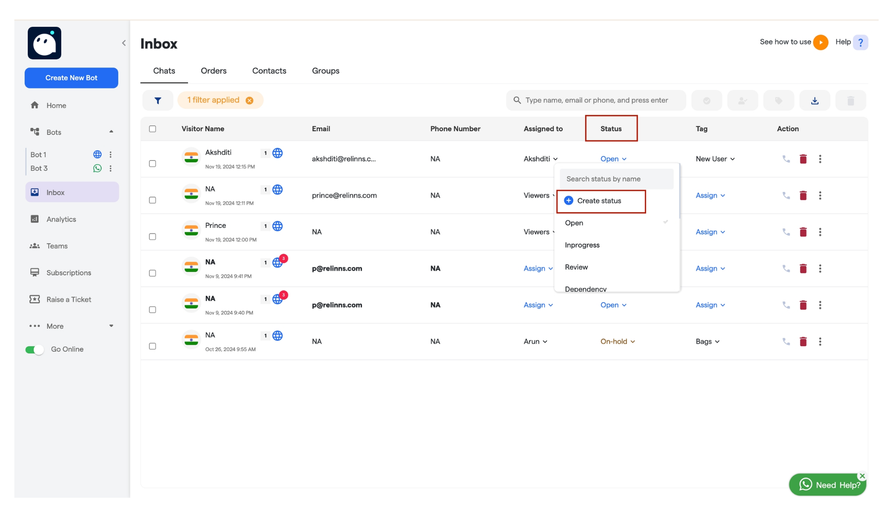Click the assign-agent toolbar icon

pyautogui.click(x=743, y=101)
